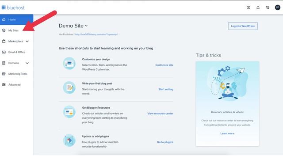Click the View resource center link
The image size is (283, 159).
pos(160,114)
